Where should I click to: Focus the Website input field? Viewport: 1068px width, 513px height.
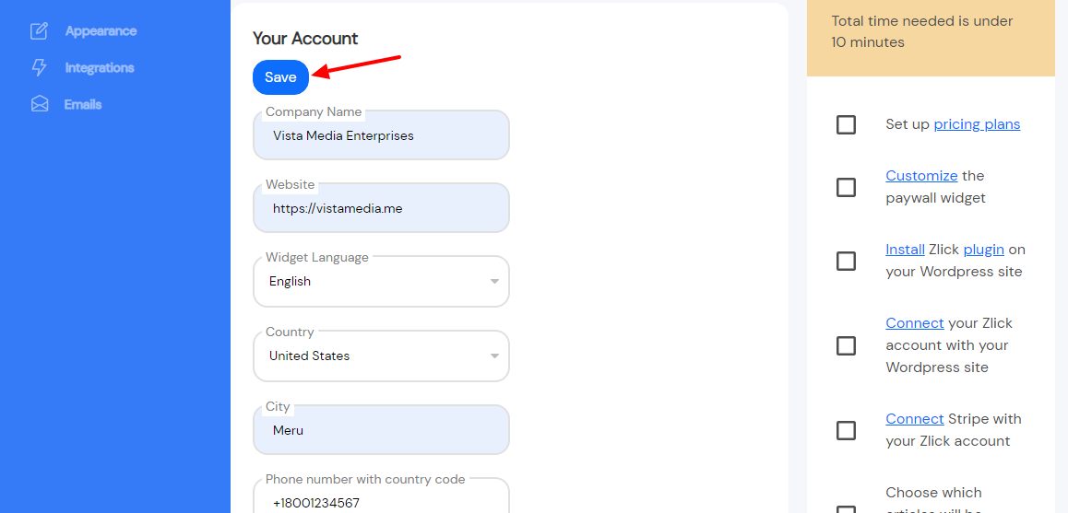pos(381,208)
